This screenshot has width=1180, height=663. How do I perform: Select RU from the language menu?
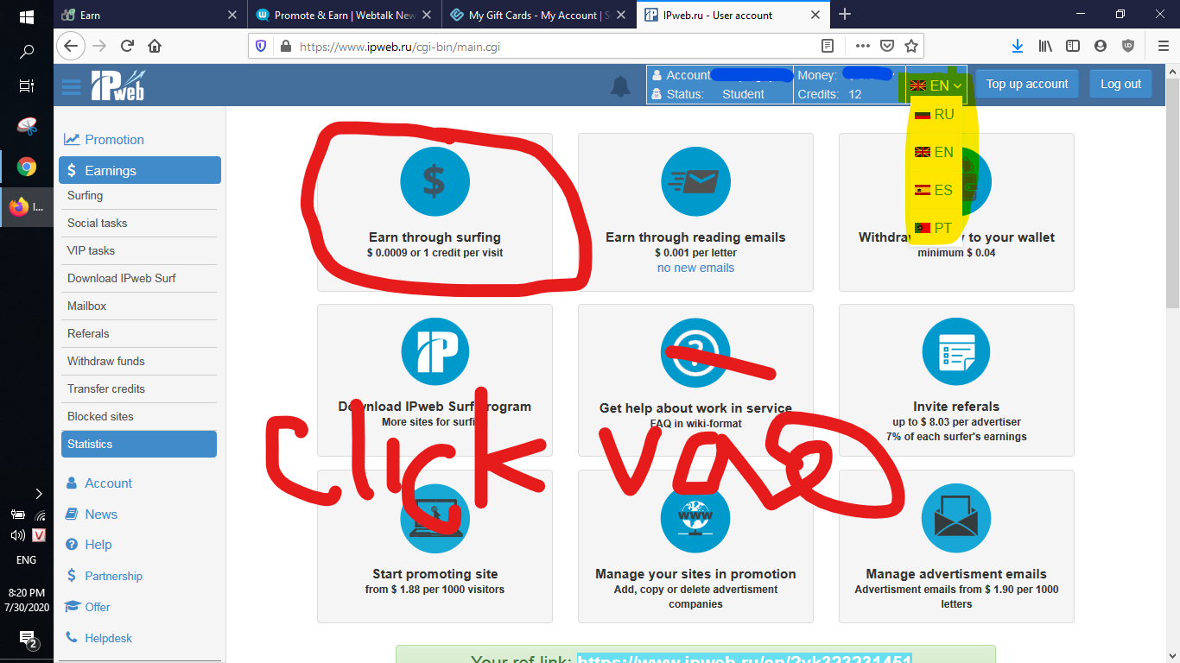[x=942, y=113]
